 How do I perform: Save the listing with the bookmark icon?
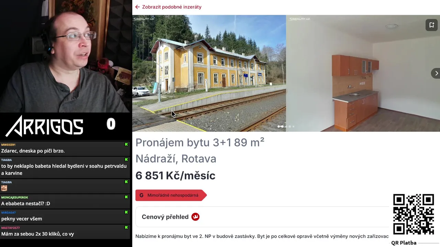click(x=432, y=25)
